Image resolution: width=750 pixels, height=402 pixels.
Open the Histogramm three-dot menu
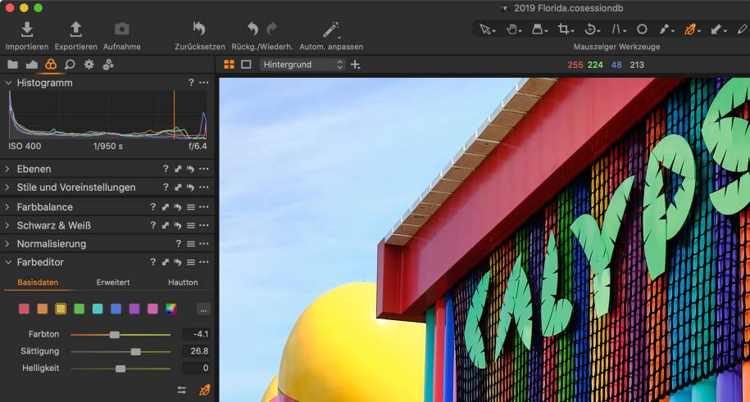tap(204, 83)
